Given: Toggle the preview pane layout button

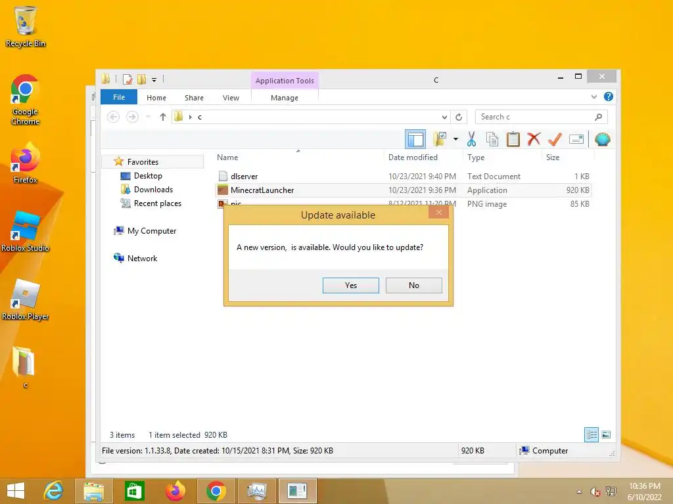Looking at the screenshot, I should pyautogui.click(x=415, y=139).
